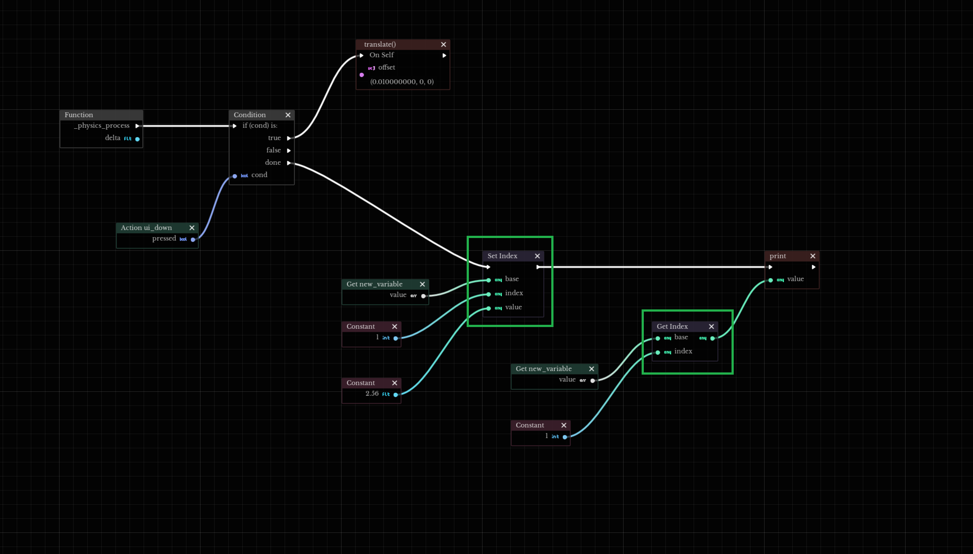Click the pressed bool pin on Action ui_down
Screen dimensions: 973x554
coord(193,239)
